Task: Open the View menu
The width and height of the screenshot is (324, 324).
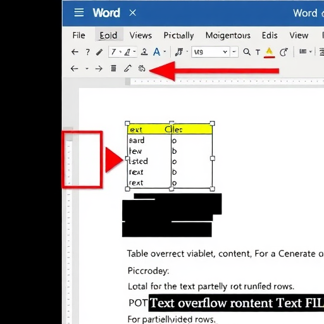Action: pyautogui.click(x=299, y=35)
